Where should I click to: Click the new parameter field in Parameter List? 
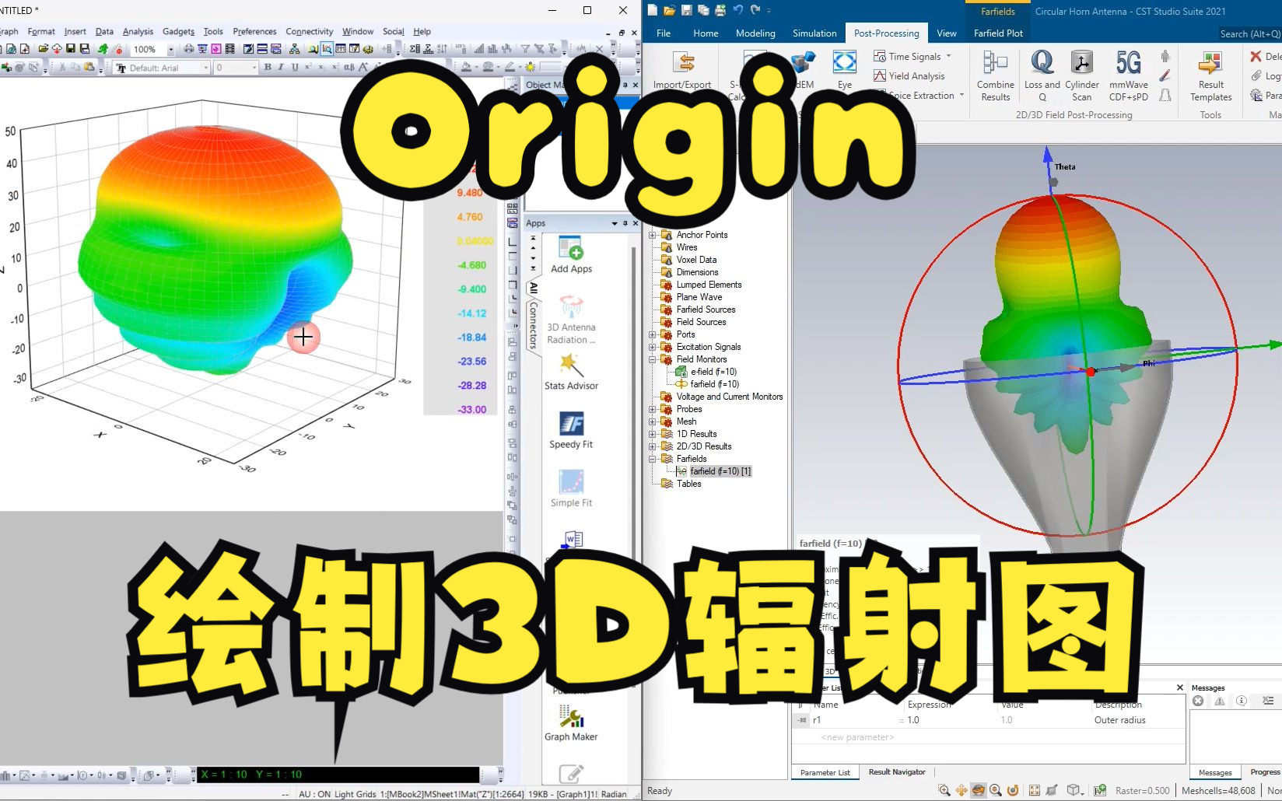tap(857, 737)
